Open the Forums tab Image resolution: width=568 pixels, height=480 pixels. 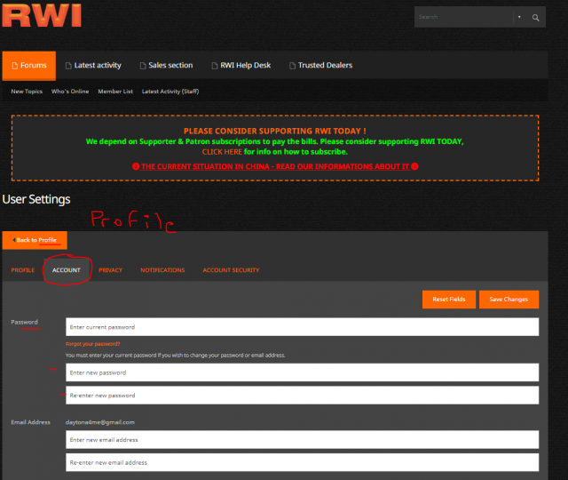coord(29,65)
